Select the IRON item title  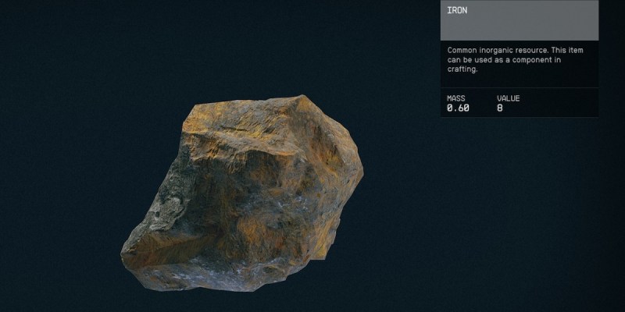point(458,11)
